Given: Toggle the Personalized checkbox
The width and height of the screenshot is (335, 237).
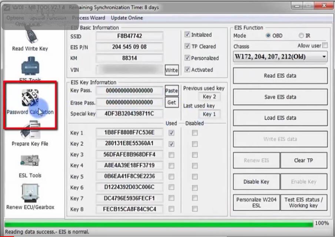Looking at the screenshot, I should tap(187, 58).
